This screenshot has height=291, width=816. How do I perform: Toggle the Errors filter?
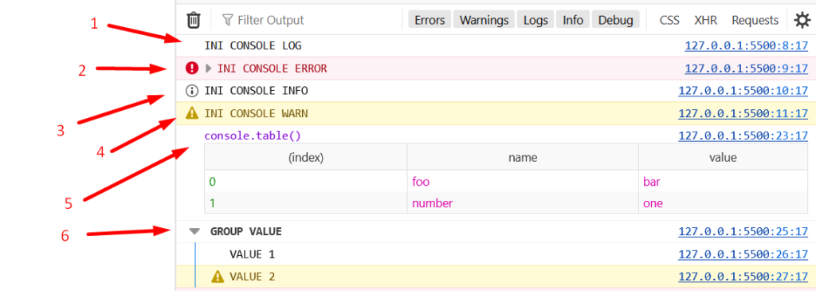coord(430,20)
